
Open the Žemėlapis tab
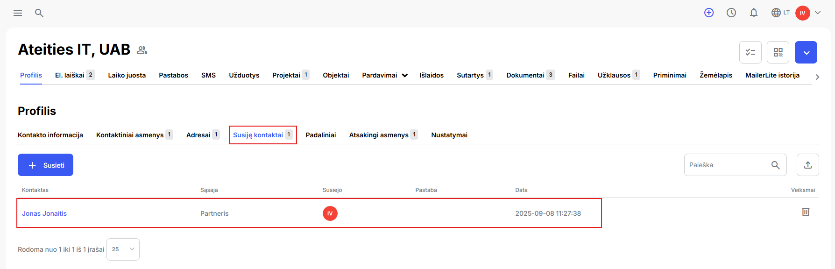716,75
